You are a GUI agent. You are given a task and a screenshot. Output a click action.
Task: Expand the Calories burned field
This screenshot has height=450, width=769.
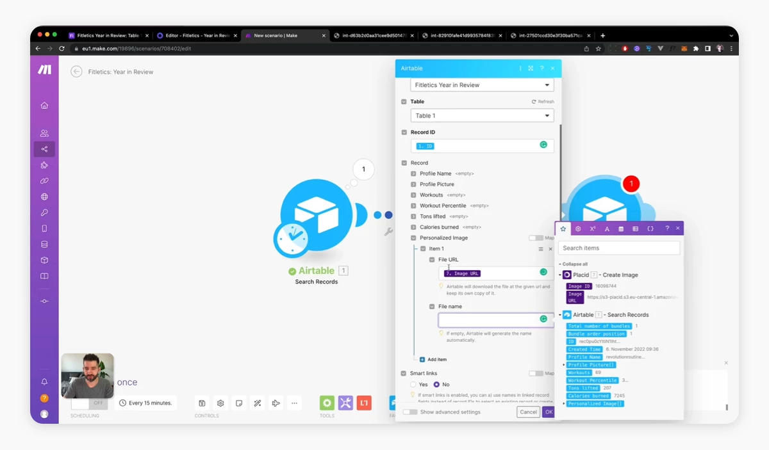413,227
